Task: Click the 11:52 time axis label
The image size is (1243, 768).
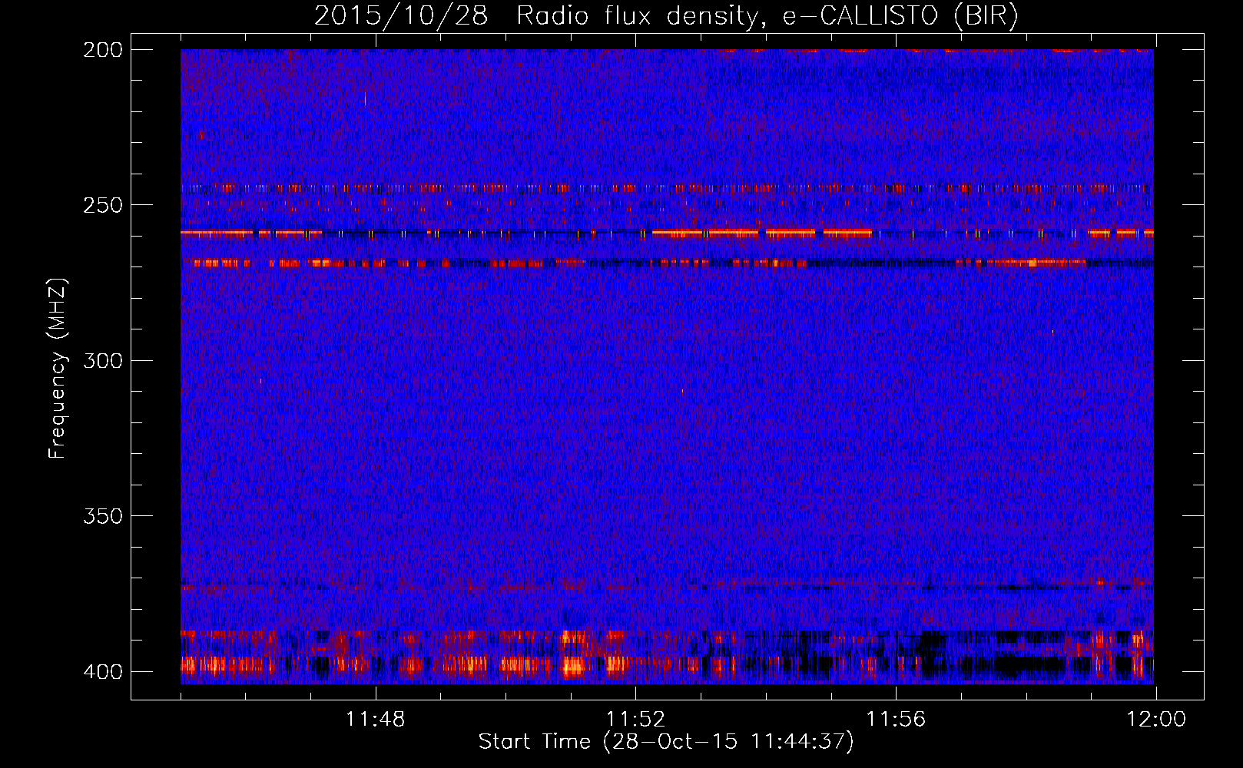Action: [x=635, y=720]
